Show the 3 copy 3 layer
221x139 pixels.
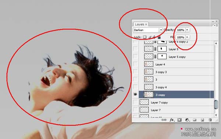(135, 72)
